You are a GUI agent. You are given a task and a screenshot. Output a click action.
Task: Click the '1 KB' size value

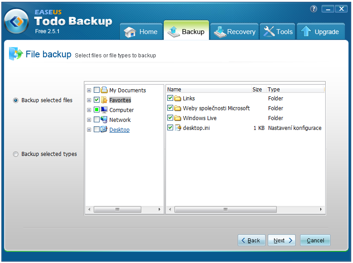tap(259, 128)
